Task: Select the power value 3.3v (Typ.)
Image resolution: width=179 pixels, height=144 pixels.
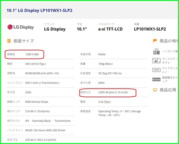Action: pos(104,102)
